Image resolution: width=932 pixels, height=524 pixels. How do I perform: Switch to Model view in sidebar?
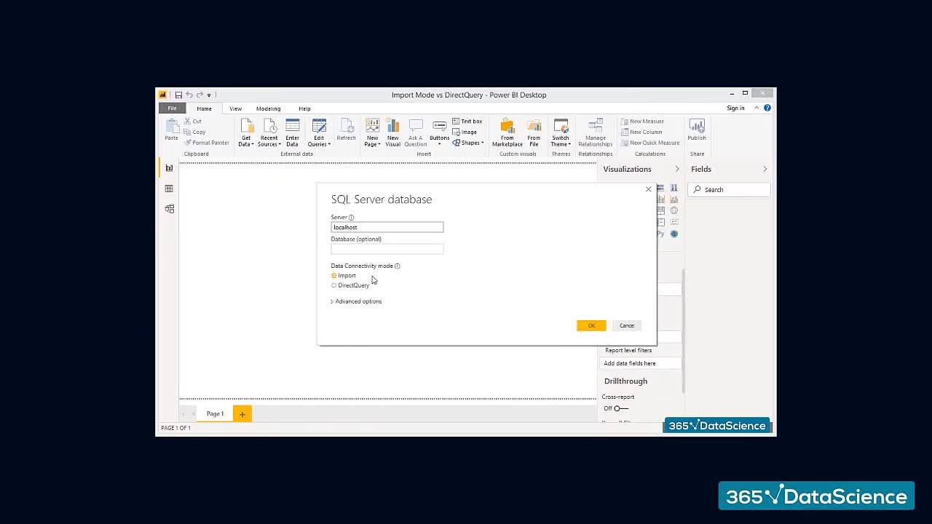point(169,209)
